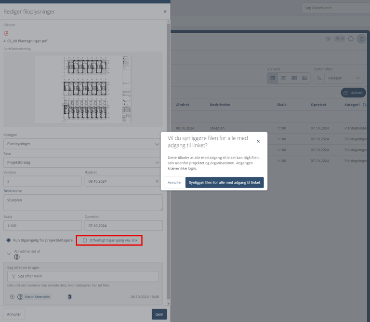This screenshot has height=322, width=370.
Task: Click the red PDF file icon
Action: (x=6, y=33)
